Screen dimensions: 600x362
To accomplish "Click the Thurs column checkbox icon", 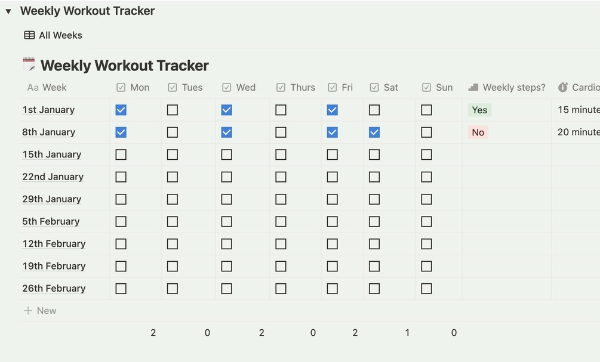I will pyautogui.click(x=281, y=88).
